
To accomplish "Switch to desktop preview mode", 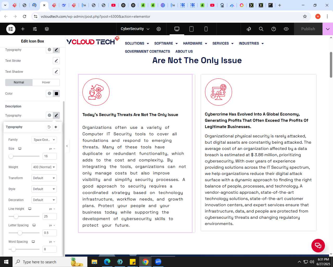I will tap(177, 29).
